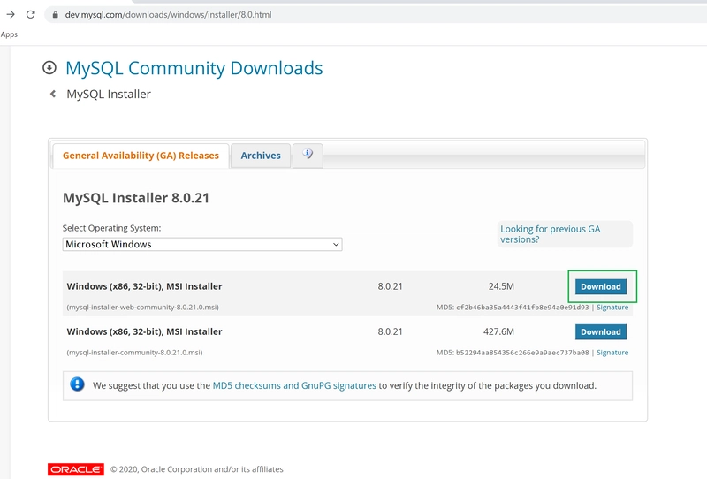
Task: Click the browser forward arrow
Action: (11, 14)
